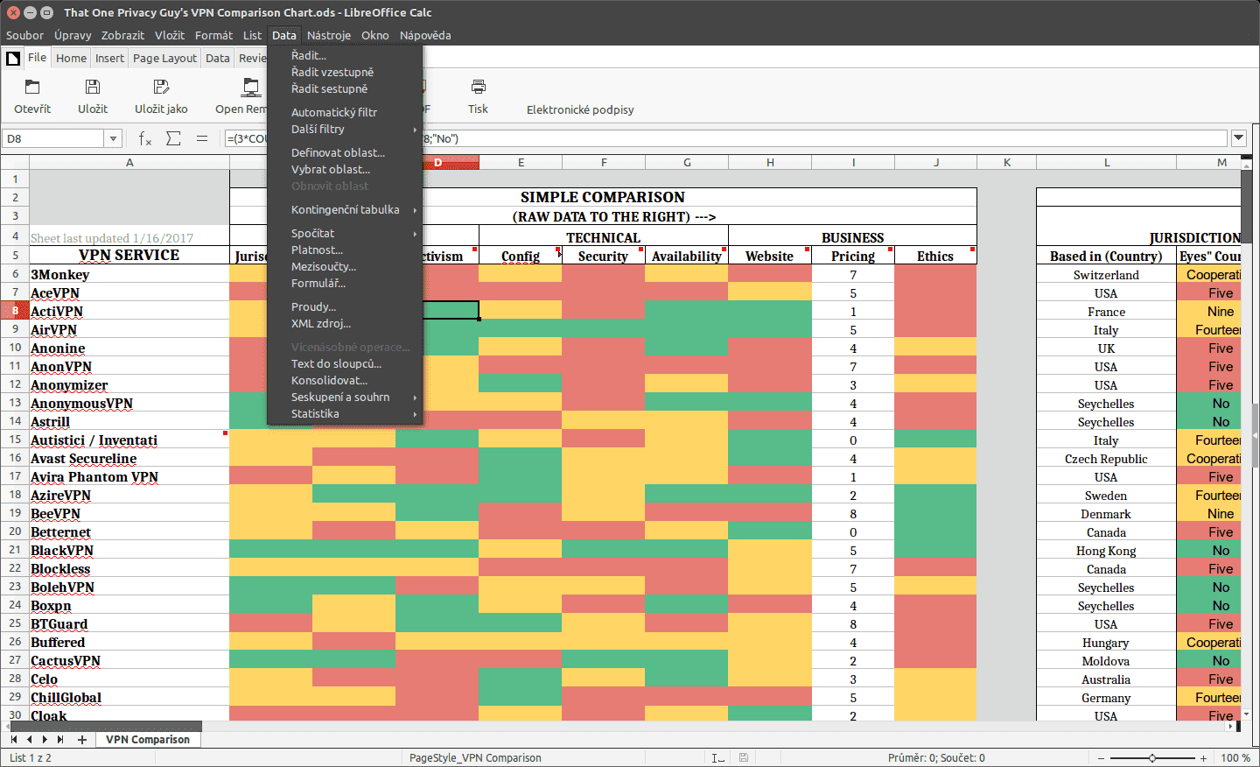Click the Sum (sigma) icon
This screenshot has height=767, width=1260.
tap(173, 138)
